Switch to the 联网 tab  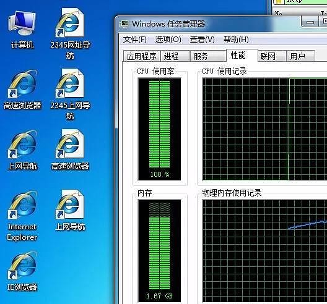click(272, 56)
